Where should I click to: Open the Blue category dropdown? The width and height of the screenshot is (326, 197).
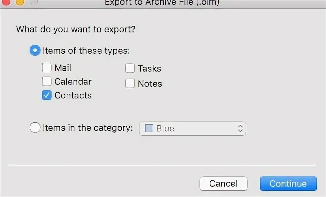pos(193,128)
